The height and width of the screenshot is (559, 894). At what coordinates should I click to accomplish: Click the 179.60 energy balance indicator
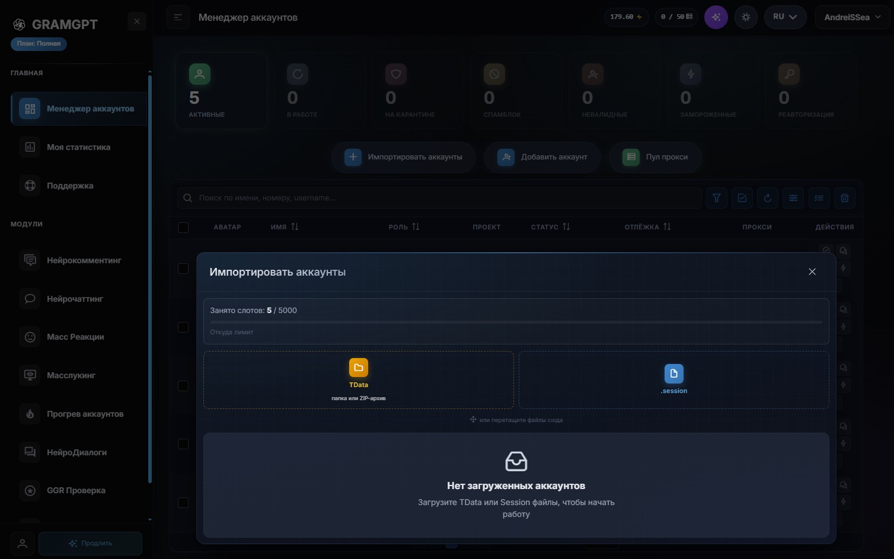(x=626, y=17)
